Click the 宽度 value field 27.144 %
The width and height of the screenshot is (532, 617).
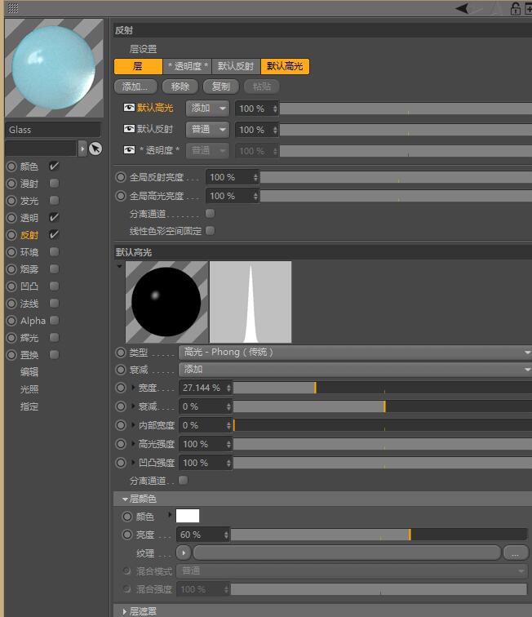coord(202,388)
